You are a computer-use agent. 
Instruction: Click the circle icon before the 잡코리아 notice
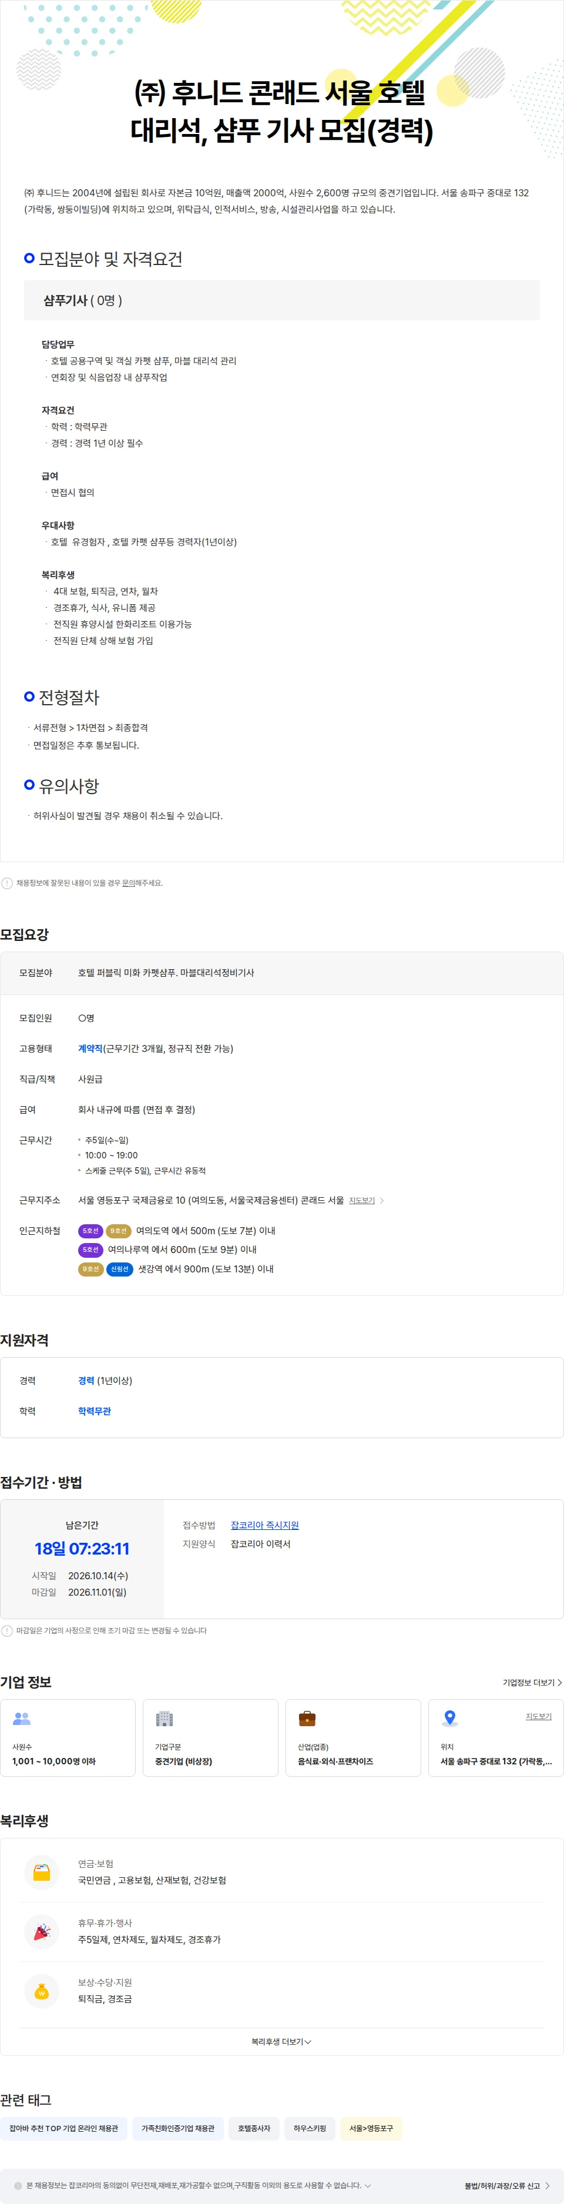pyautogui.click(x=19, y=2185)
